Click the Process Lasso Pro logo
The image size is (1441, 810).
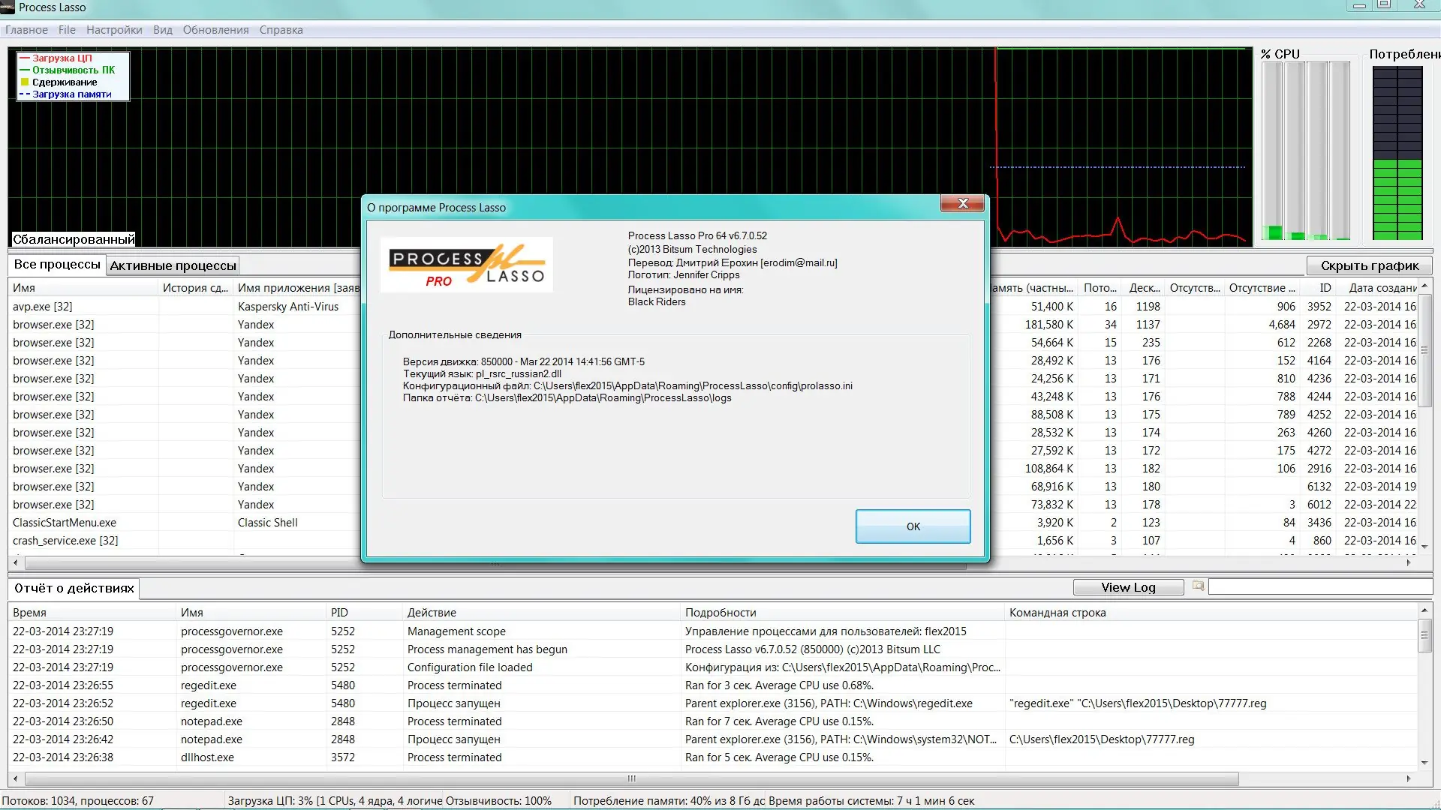click(x=466, y=265)
